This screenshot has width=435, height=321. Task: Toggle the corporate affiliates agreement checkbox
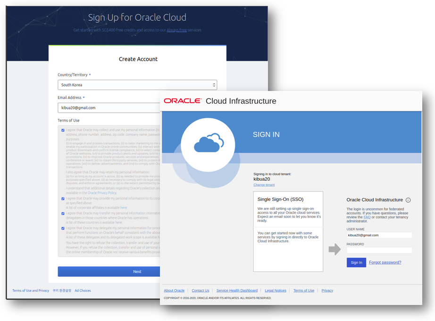63,198
